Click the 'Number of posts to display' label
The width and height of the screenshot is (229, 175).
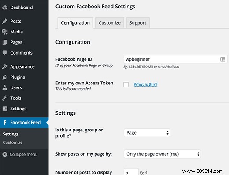pyautogui.click(x=84, y=172)
